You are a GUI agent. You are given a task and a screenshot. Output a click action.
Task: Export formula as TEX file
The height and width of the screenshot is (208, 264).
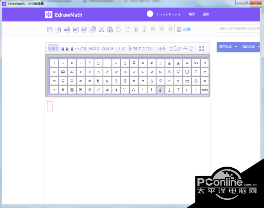(x=84, y=29)
